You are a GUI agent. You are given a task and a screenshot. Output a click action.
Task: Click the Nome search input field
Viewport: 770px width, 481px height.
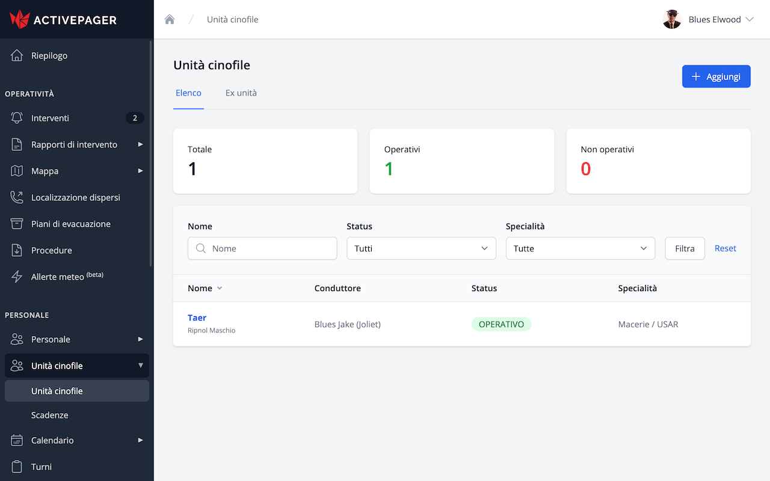(262, 248)
